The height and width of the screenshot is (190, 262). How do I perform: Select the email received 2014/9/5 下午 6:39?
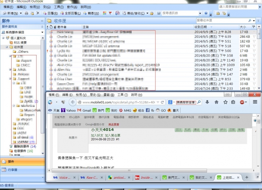click(x=151, y=37)
